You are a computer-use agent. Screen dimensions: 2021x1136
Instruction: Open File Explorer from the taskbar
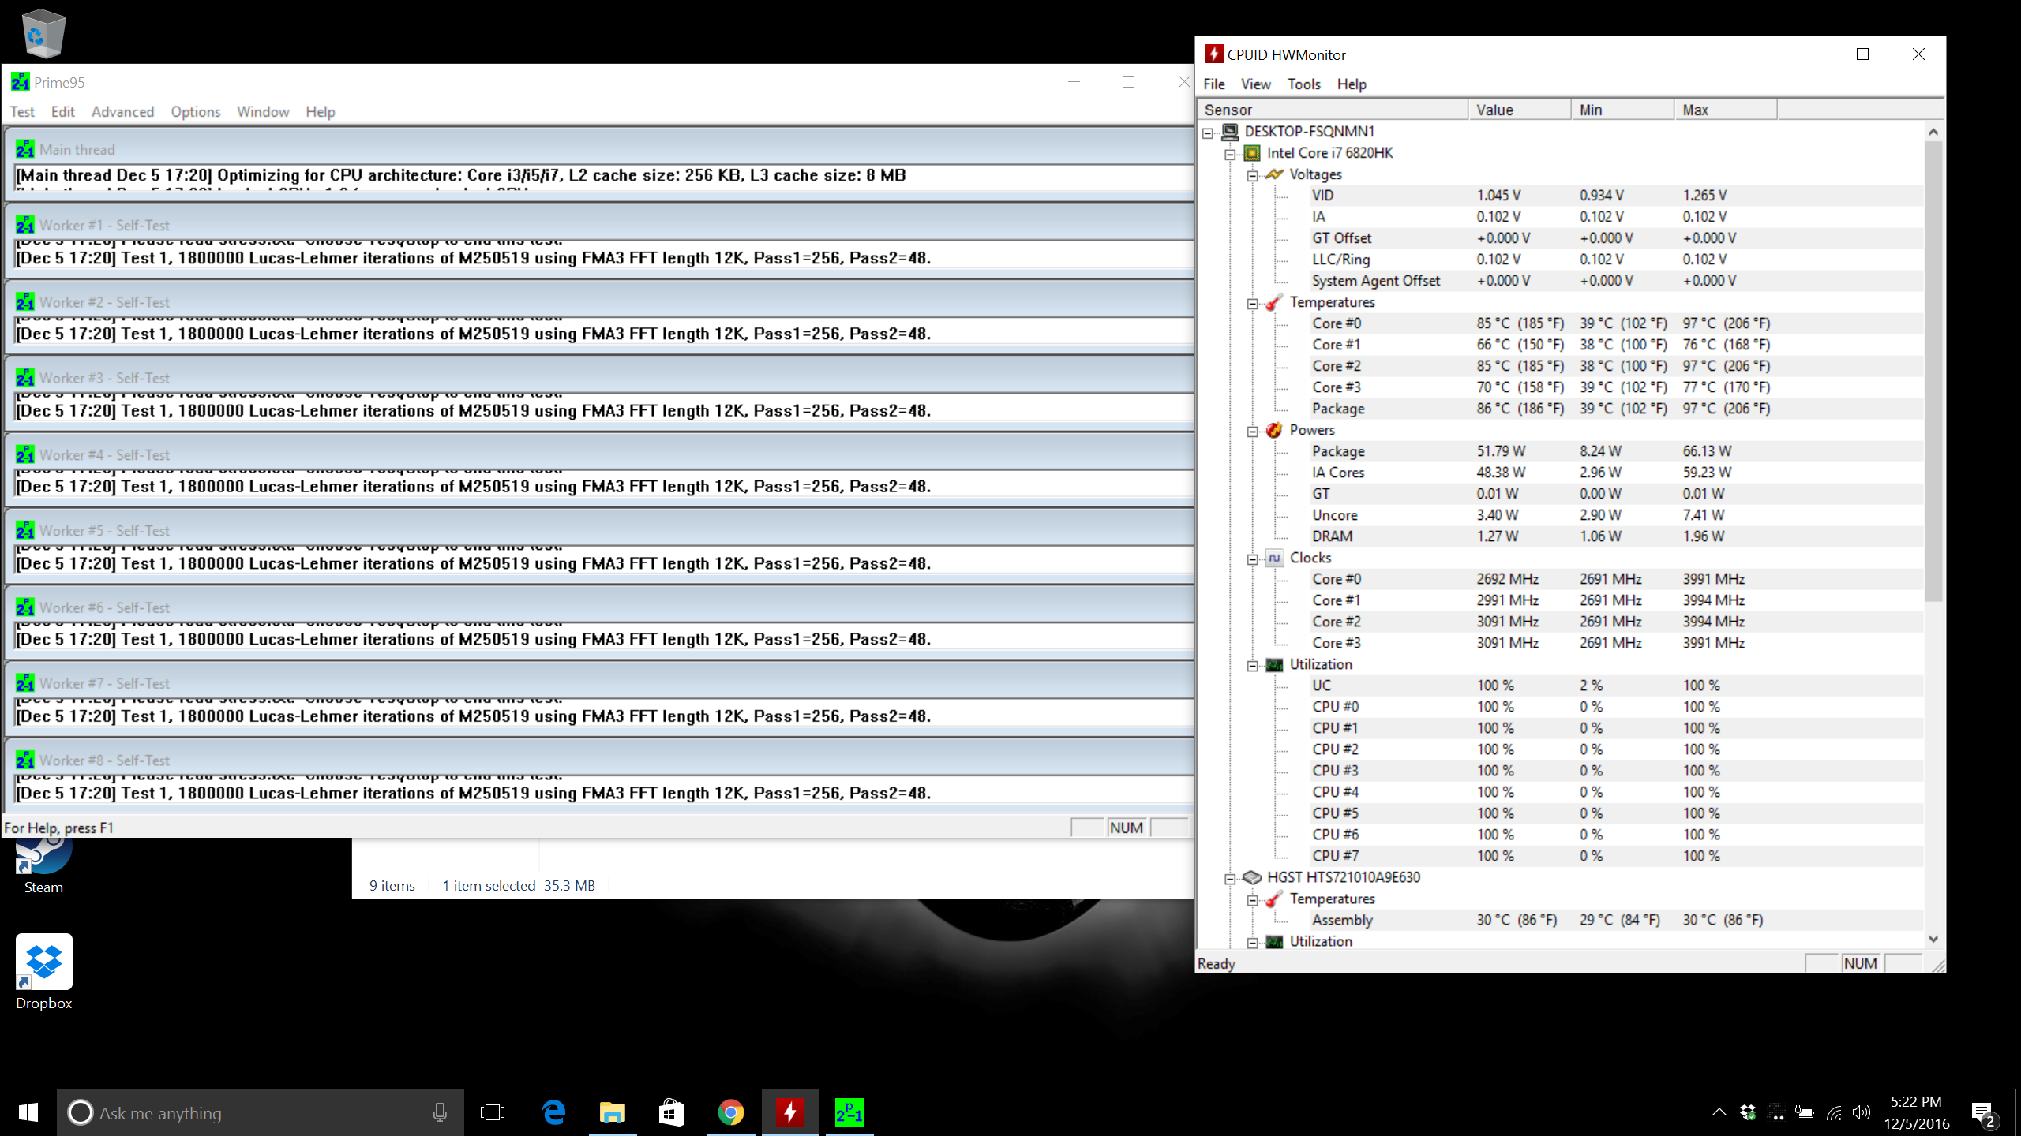613,1112
